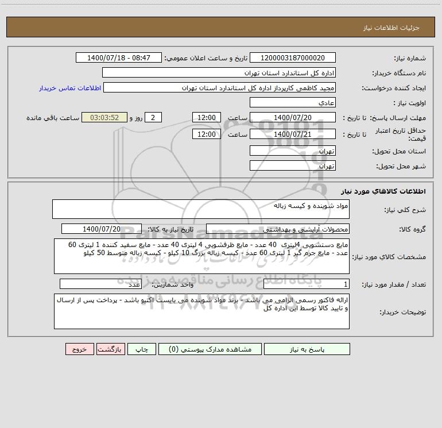Click unit of measure field 'عدد'
Viewport: 442px width, 428px height.
(100, 284)
